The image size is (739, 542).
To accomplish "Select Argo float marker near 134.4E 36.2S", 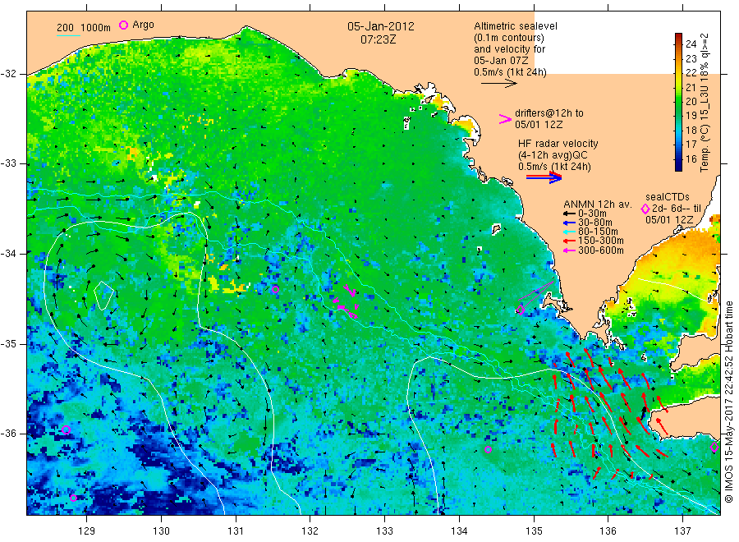I will pyautogui.click(x=489, y=450).
